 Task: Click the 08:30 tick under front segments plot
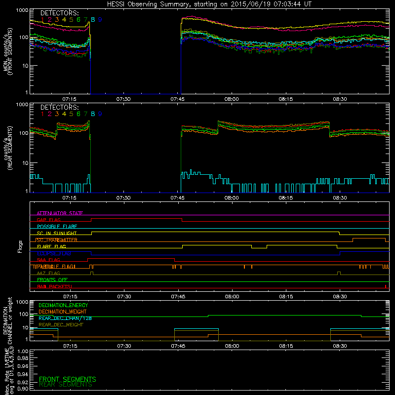click(x=340, y=99)
